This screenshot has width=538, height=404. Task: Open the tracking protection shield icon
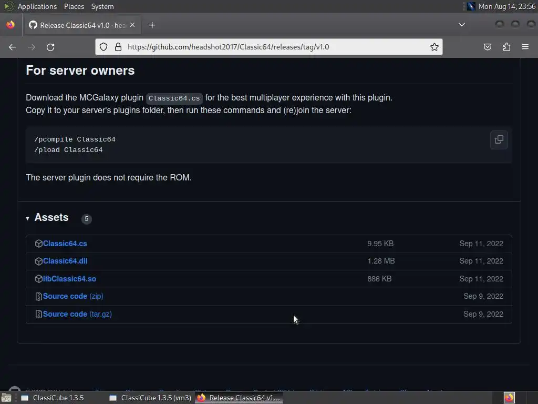pyautogui.click(x=104, y=47)
